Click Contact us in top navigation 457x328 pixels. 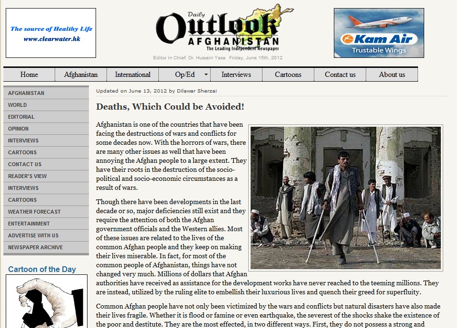(x=340, y=75)
